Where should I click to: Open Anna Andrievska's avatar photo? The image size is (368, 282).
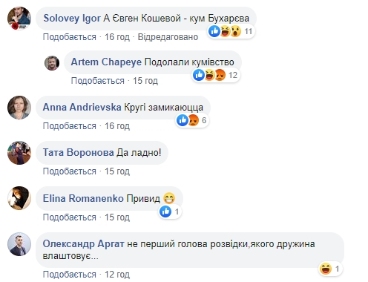coord(19,108)
